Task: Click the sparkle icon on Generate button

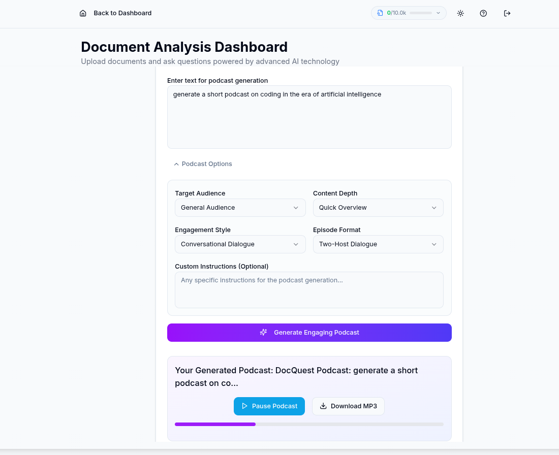Action: coord(263,333)
